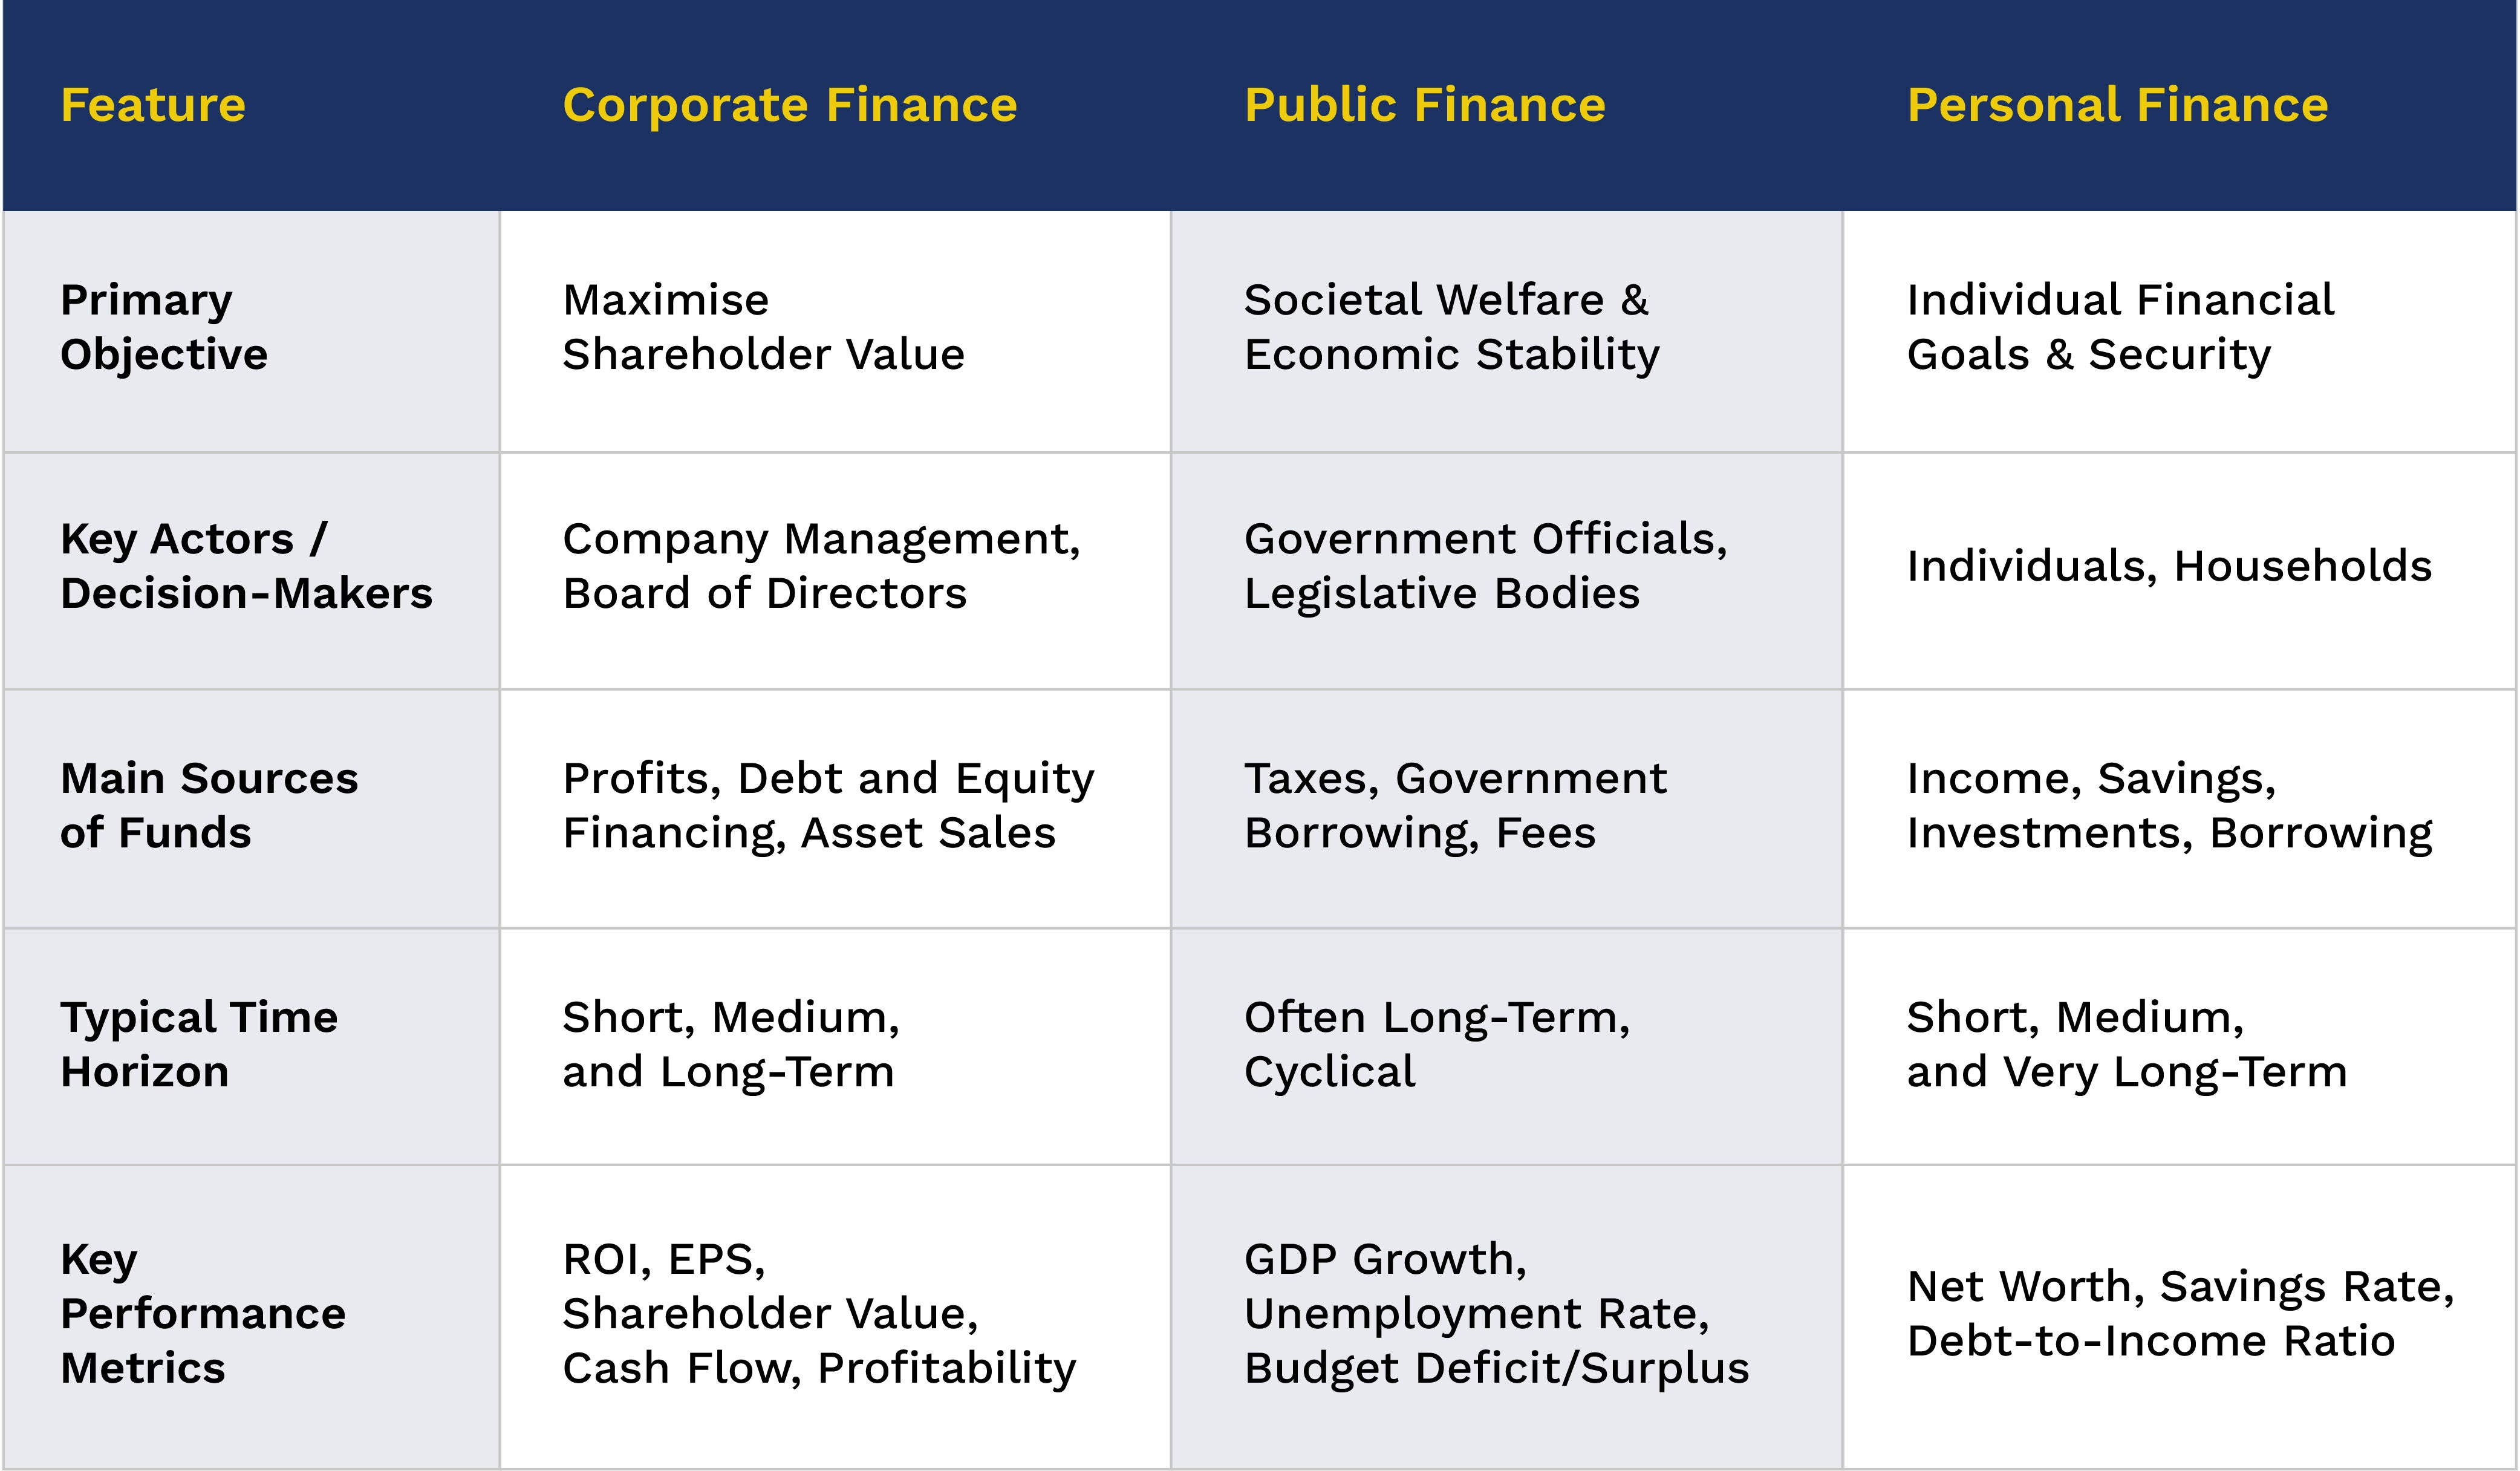Select Company Management, Board of Directors cell
Image resolution: width=2520 pixels, height=1471 pixels.
821,566
